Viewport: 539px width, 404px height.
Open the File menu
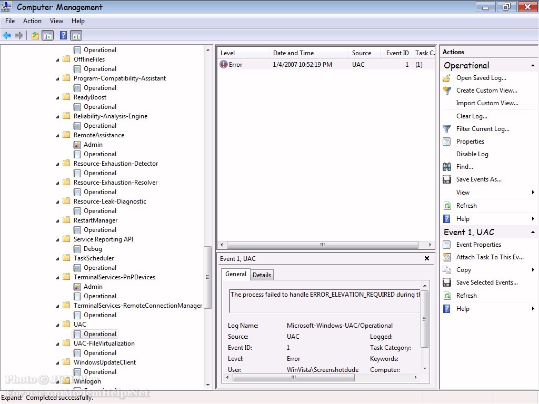click(10, 21)
